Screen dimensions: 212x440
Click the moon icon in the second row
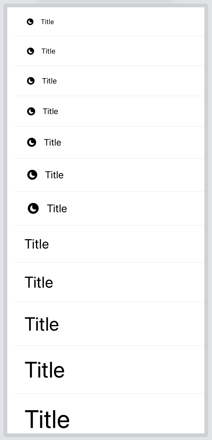point(30,51)
